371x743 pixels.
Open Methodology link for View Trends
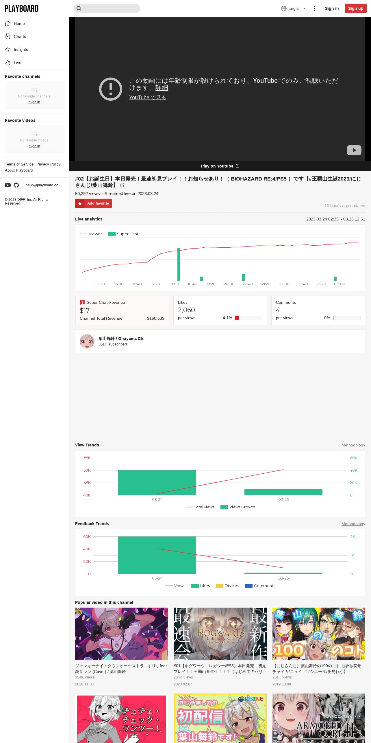(x=353, y=445)
